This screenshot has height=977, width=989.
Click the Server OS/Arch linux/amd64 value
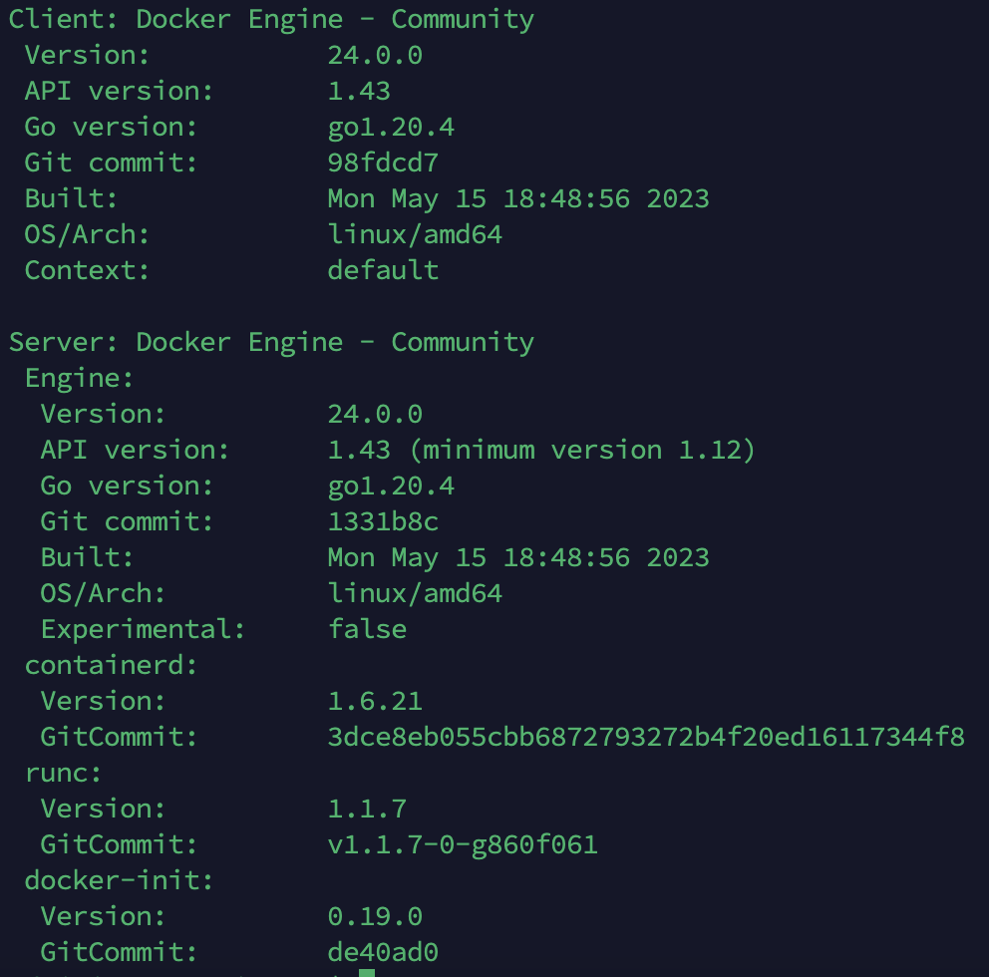click(415, 593)
